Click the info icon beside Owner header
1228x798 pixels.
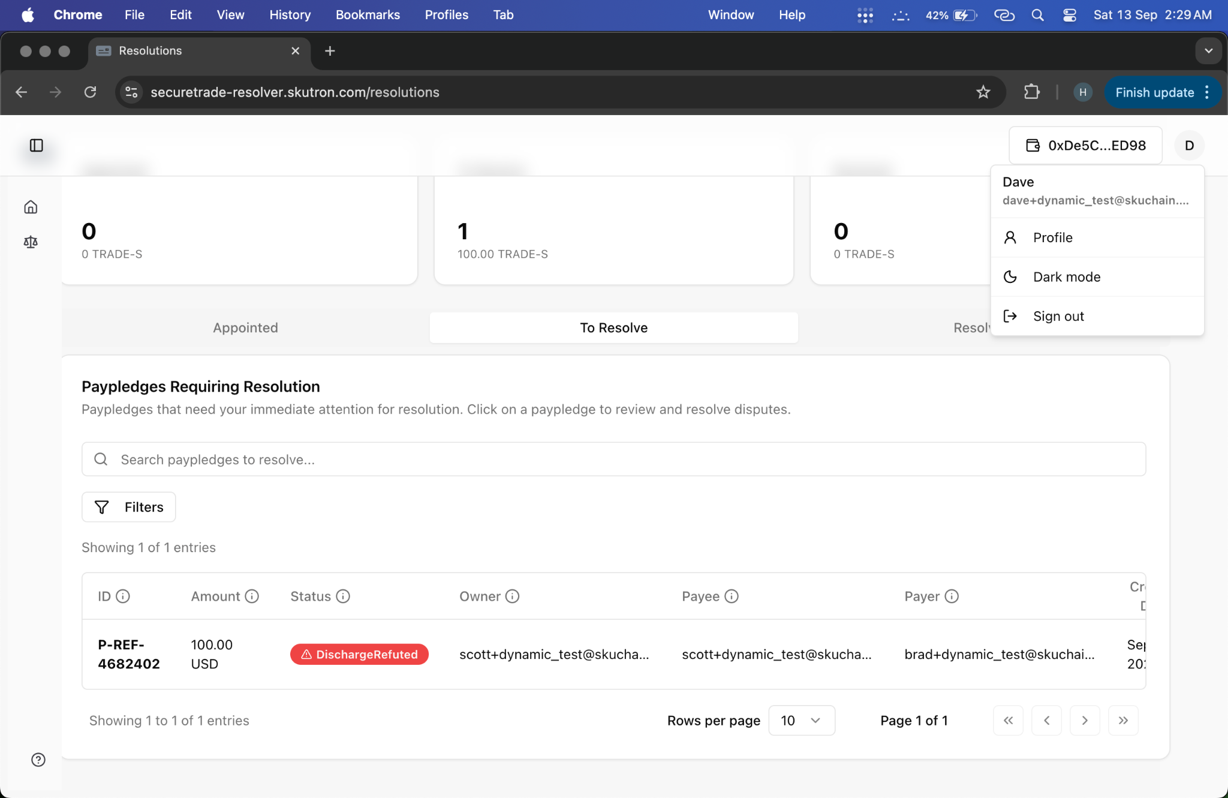pos(512,596)
